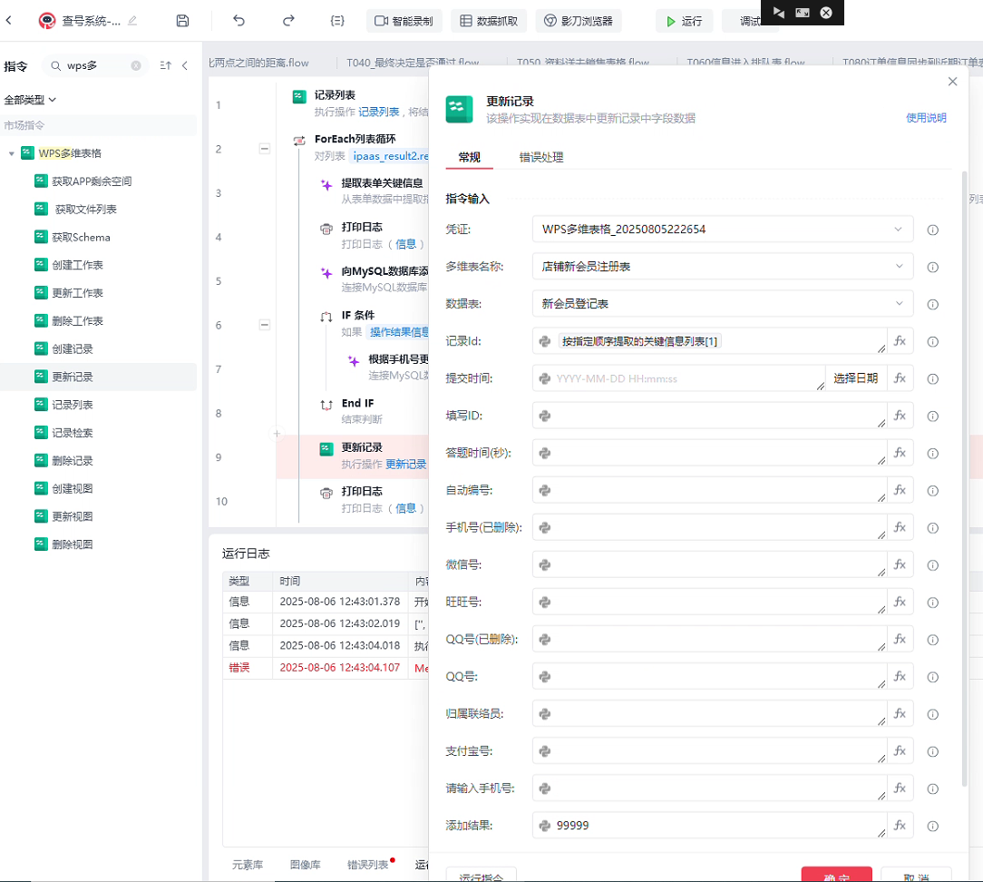Show info tooltip for 记录Id

coord(933,342)
